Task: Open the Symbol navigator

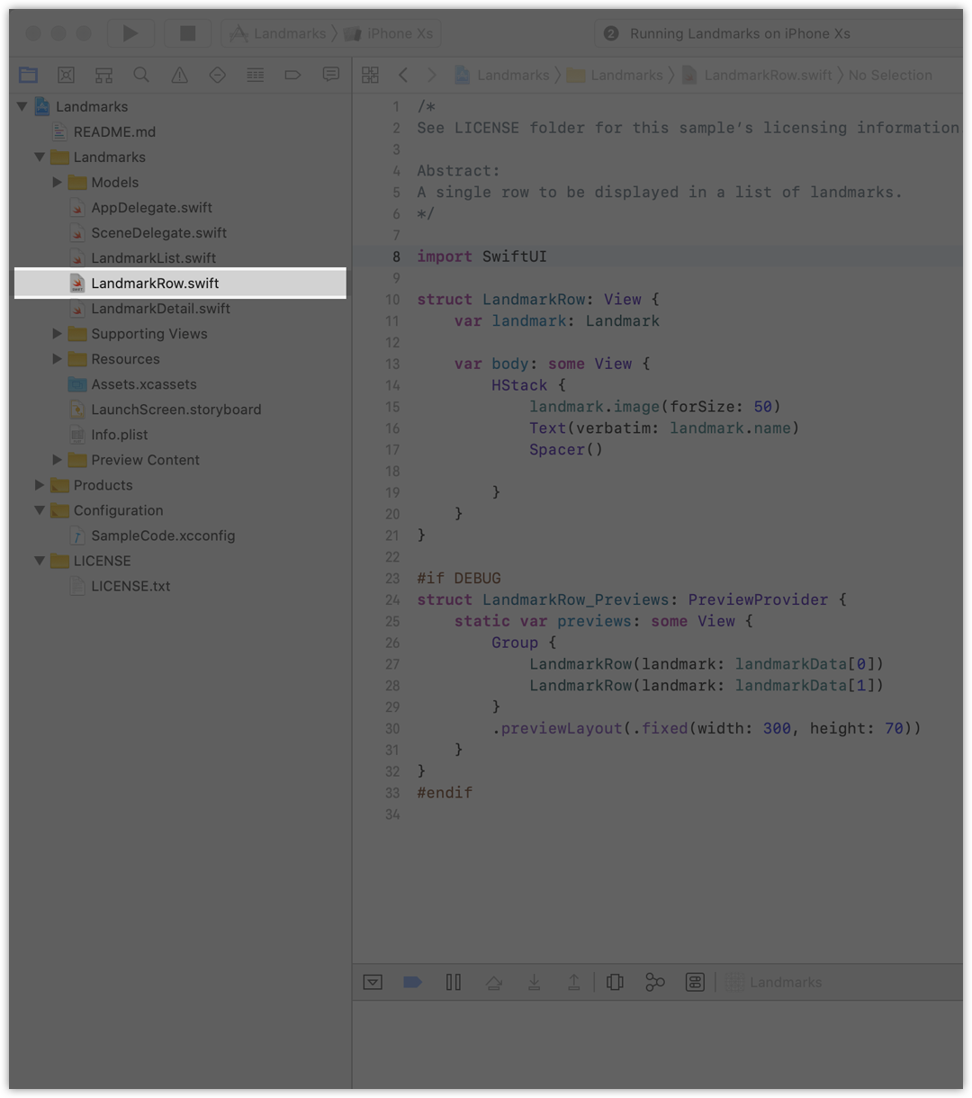Action: tap(104, 75)
